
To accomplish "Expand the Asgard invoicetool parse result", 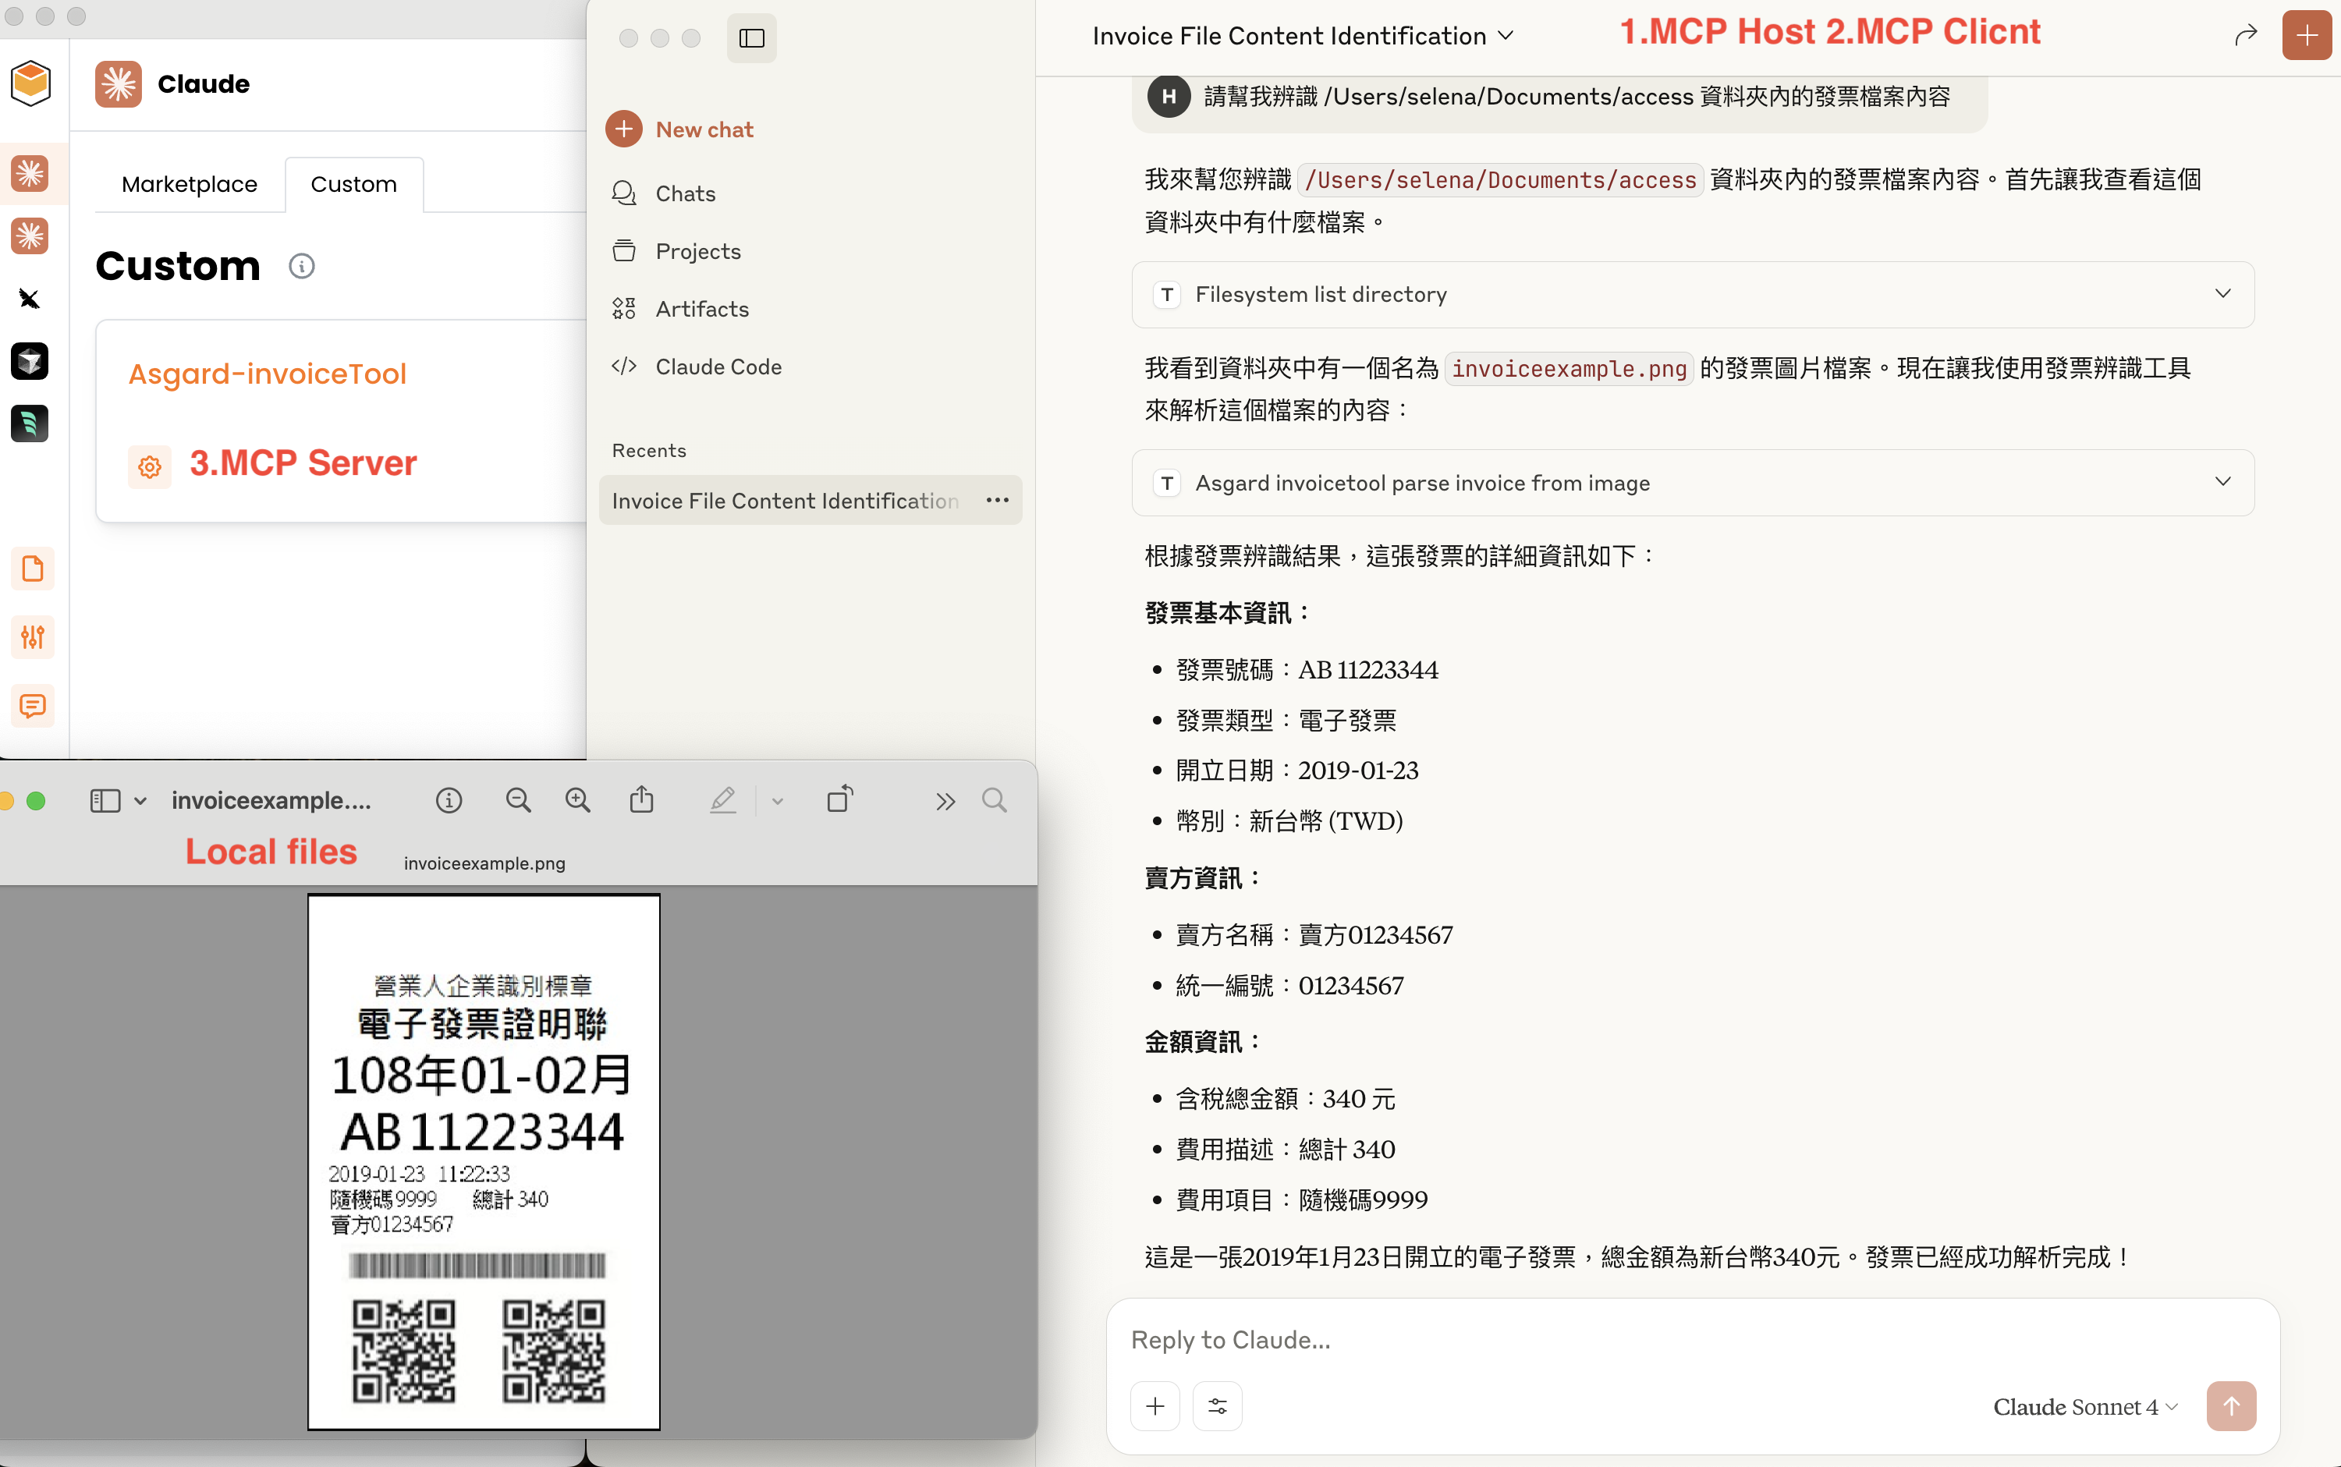I will (x=2222, y=482).
